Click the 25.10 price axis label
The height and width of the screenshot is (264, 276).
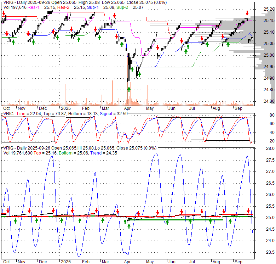(269, 32)
